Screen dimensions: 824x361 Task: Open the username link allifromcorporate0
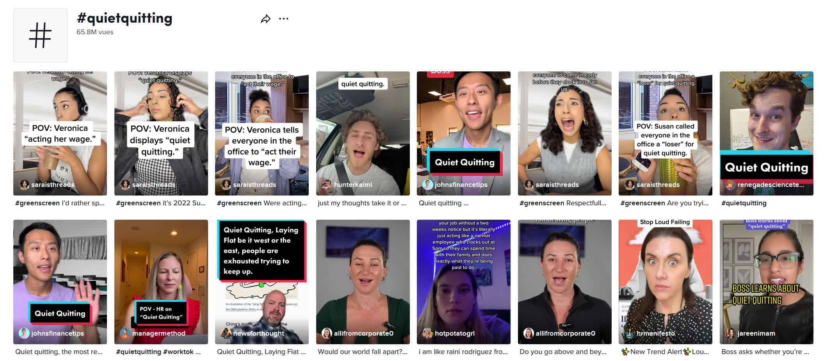click(x=364, y=333)
